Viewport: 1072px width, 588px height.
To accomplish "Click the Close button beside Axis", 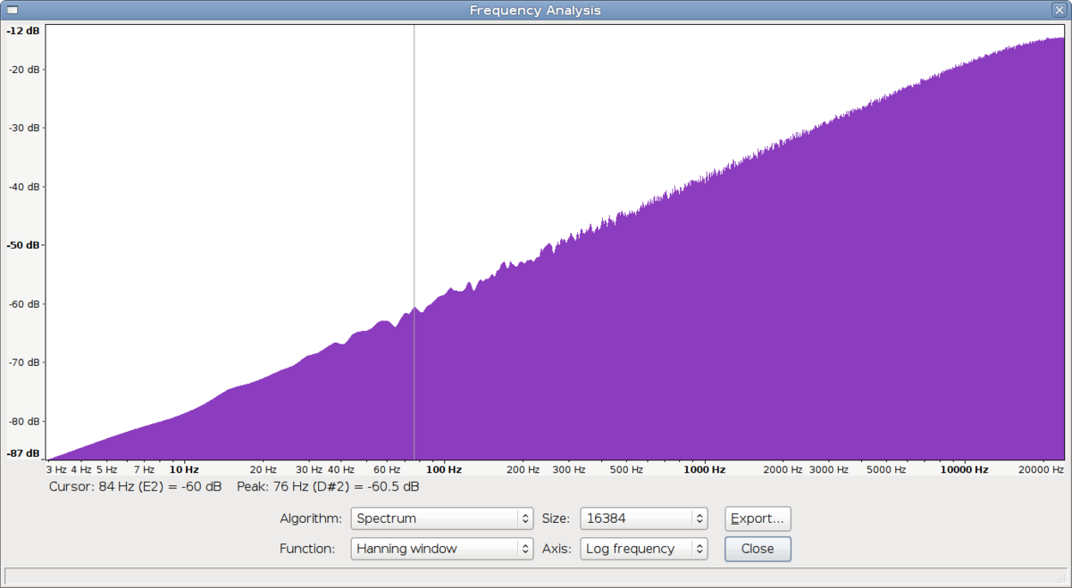I will click(x=757, y=549).
